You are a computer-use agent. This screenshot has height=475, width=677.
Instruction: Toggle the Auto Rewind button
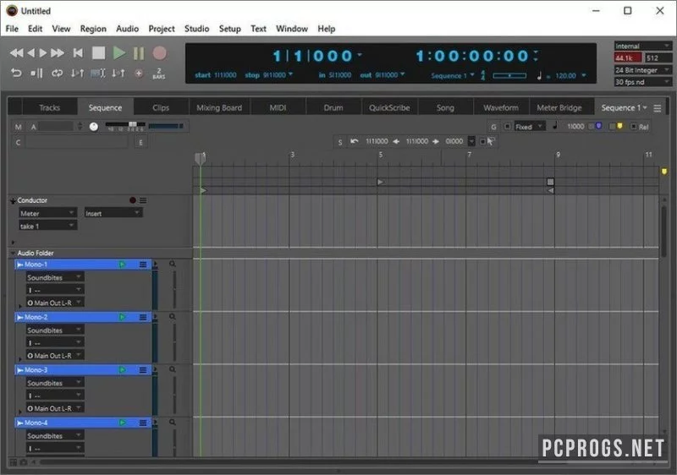(16, 74)
